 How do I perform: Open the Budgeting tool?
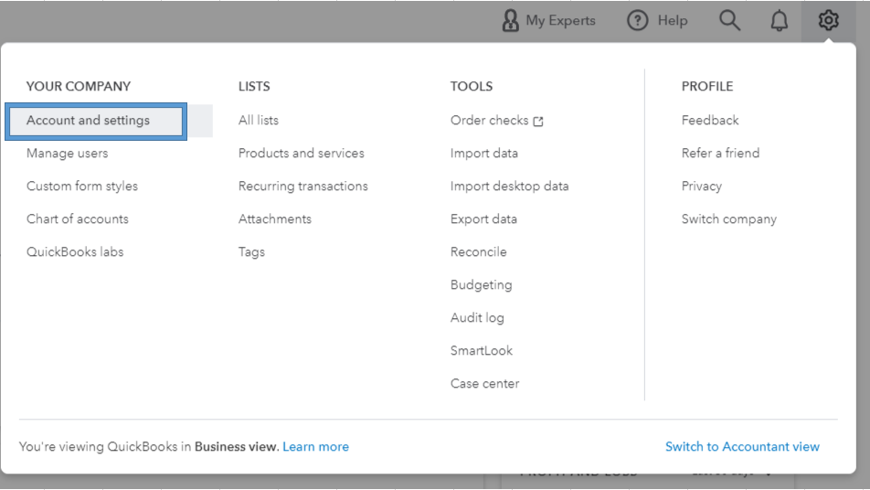coord(481,285)
